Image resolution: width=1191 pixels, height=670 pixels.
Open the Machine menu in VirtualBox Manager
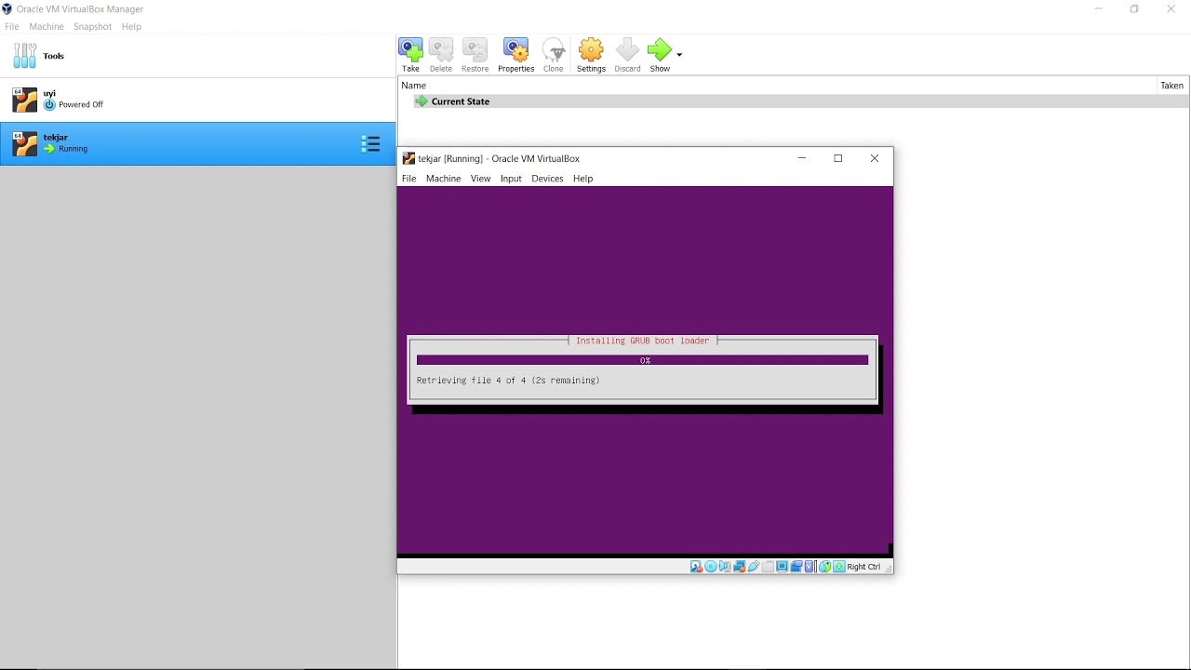point(47,27)
